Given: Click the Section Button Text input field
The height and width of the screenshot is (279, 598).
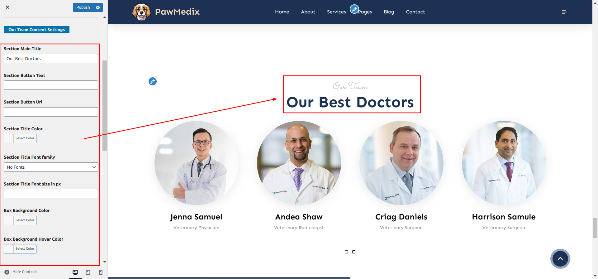Looking at the screenshot, I should coord(51,85).
